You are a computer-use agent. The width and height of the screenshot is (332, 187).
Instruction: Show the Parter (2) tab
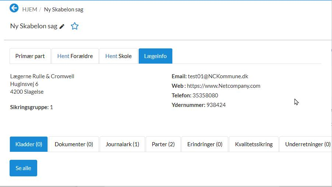[163, 144]
